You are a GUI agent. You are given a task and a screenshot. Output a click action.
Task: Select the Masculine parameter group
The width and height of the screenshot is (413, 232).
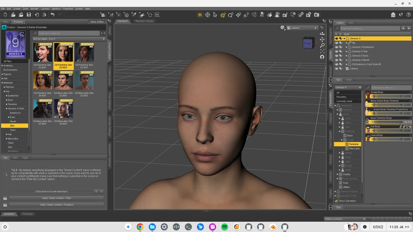(x=354, y=148)
